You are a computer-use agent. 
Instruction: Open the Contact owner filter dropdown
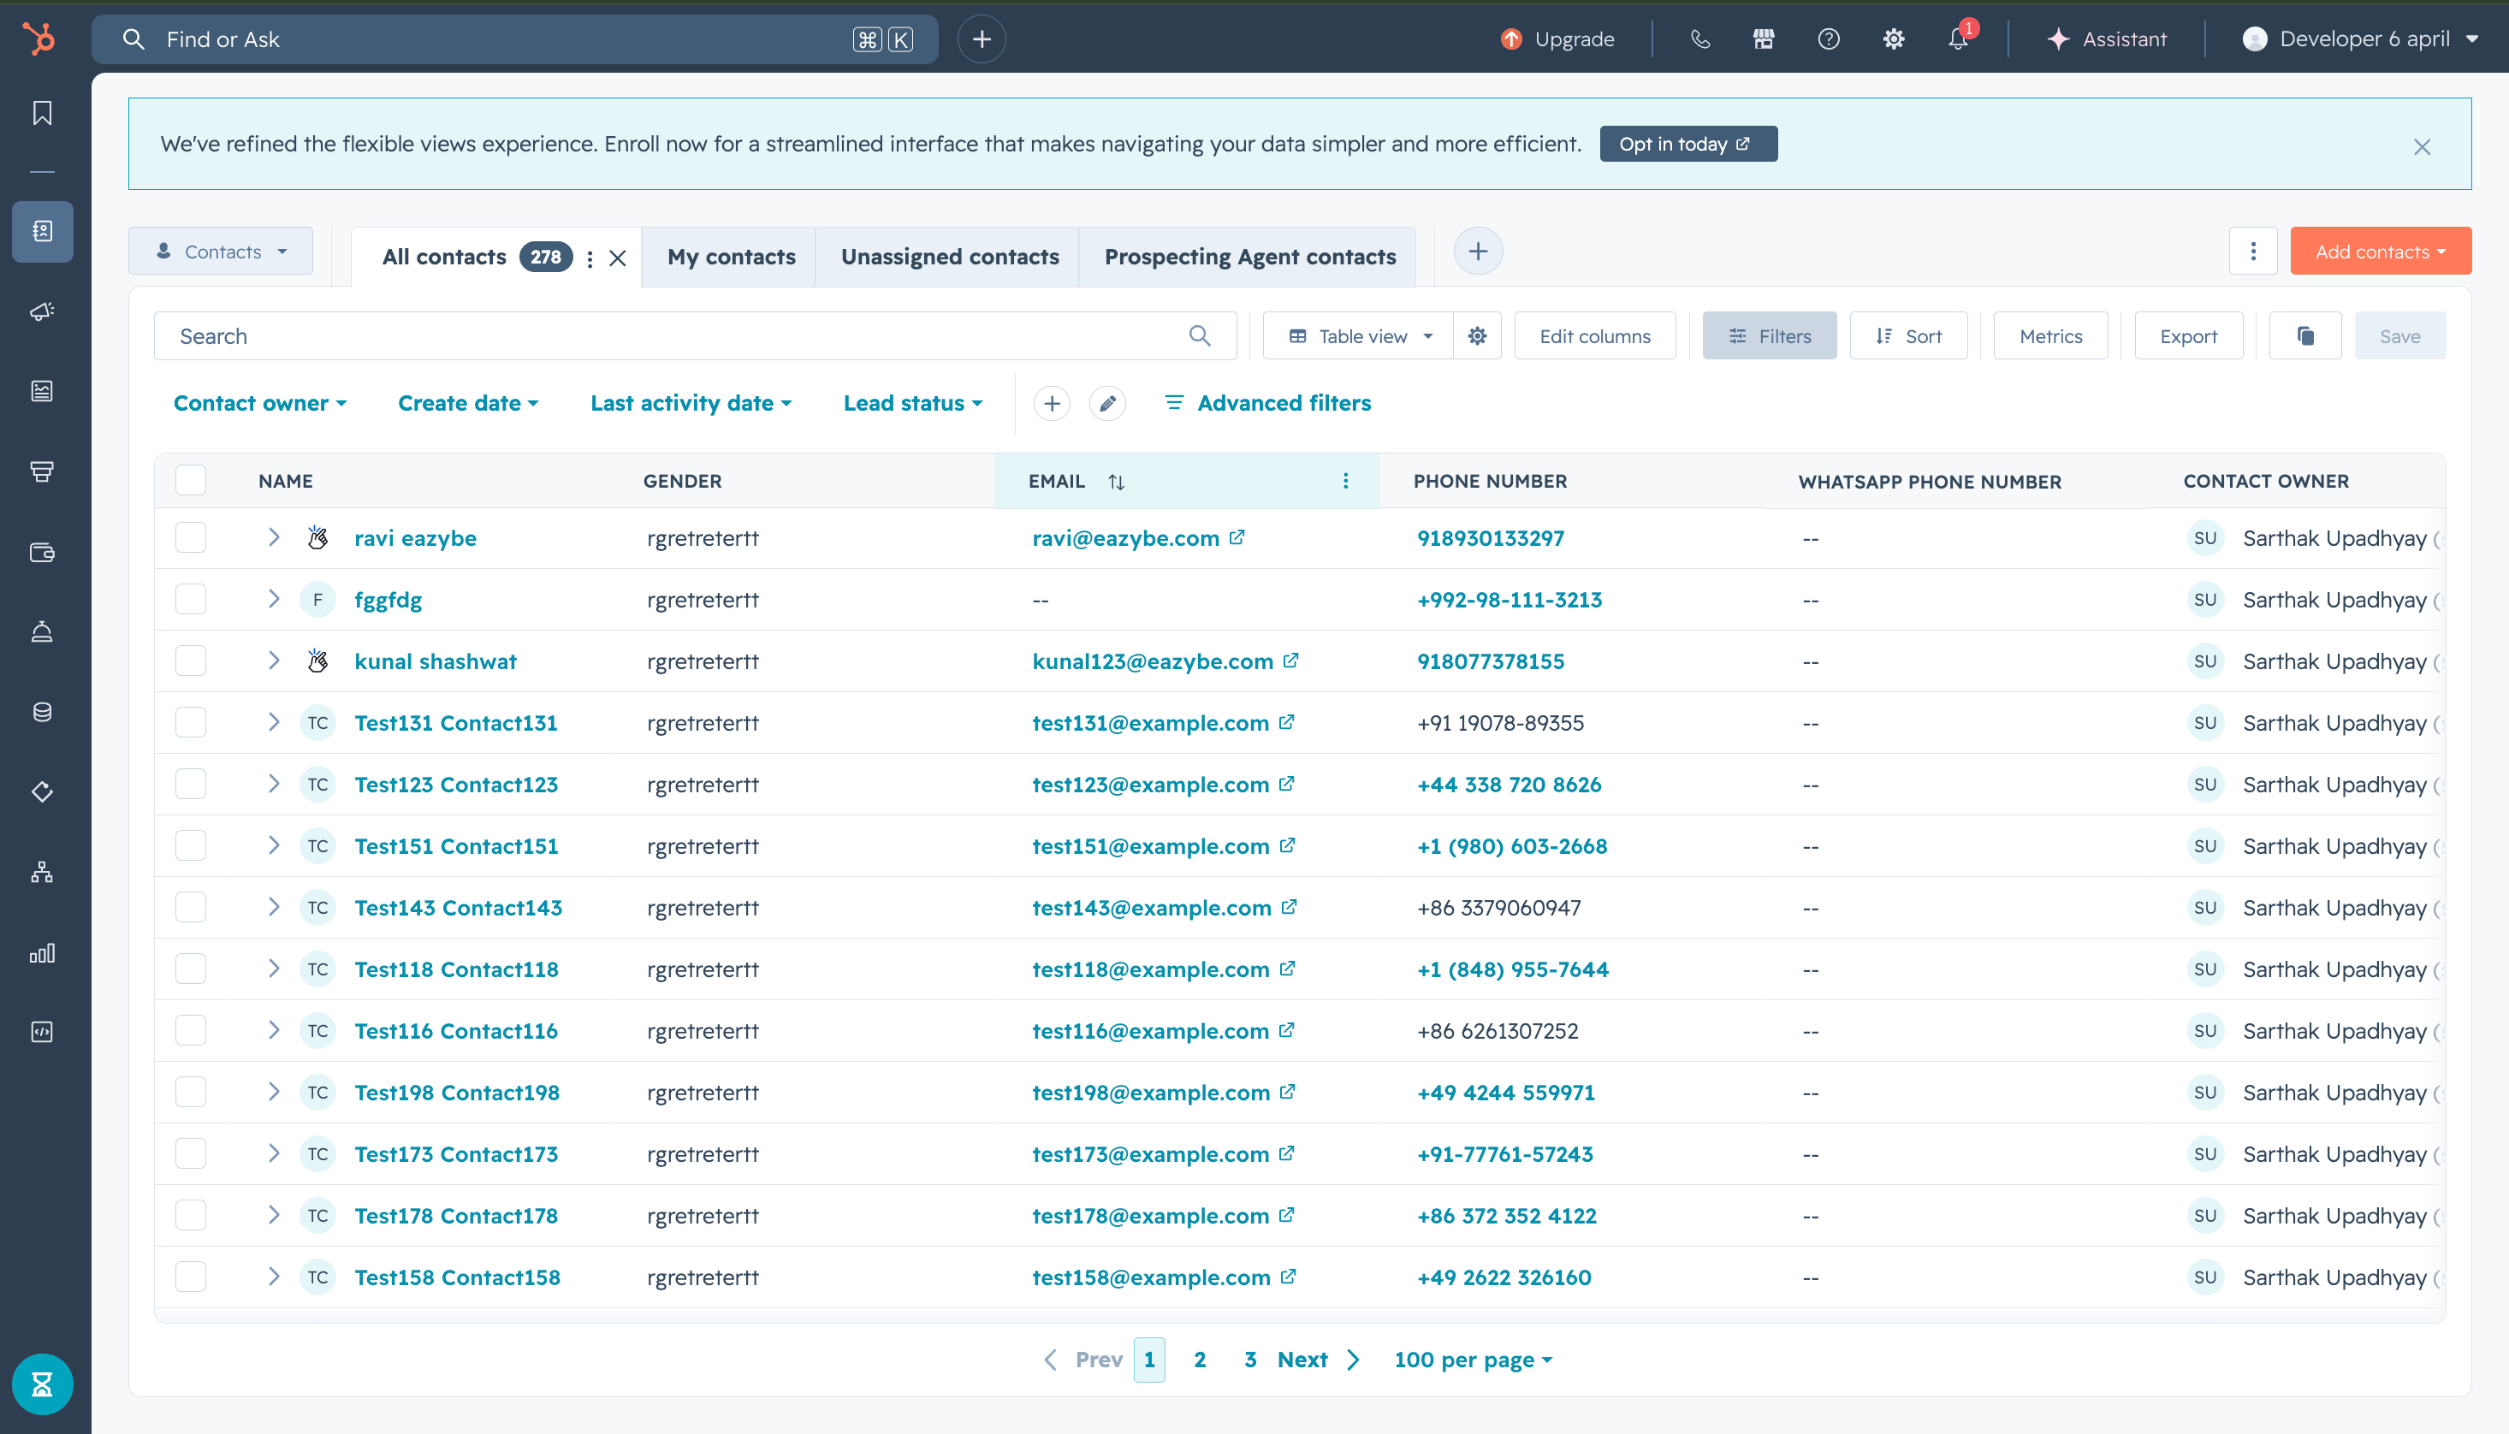260,403
